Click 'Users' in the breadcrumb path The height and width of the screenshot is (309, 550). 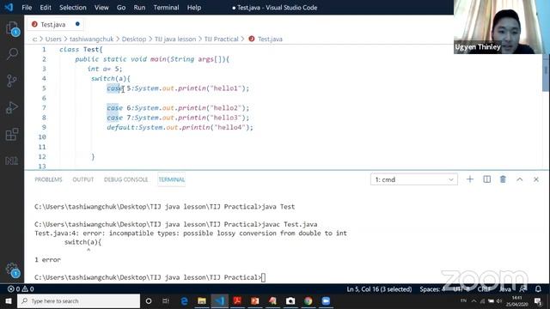(x=53, y=39)
